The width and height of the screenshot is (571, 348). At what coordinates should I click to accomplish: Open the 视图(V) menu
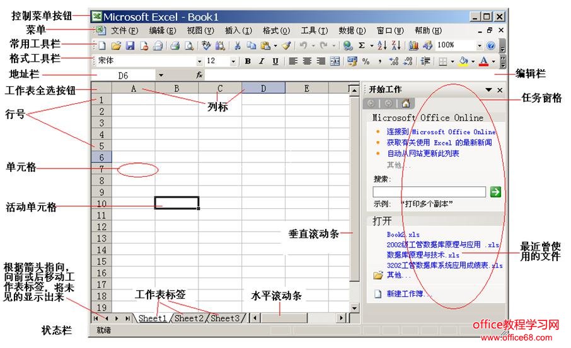[x=200, y=31]
